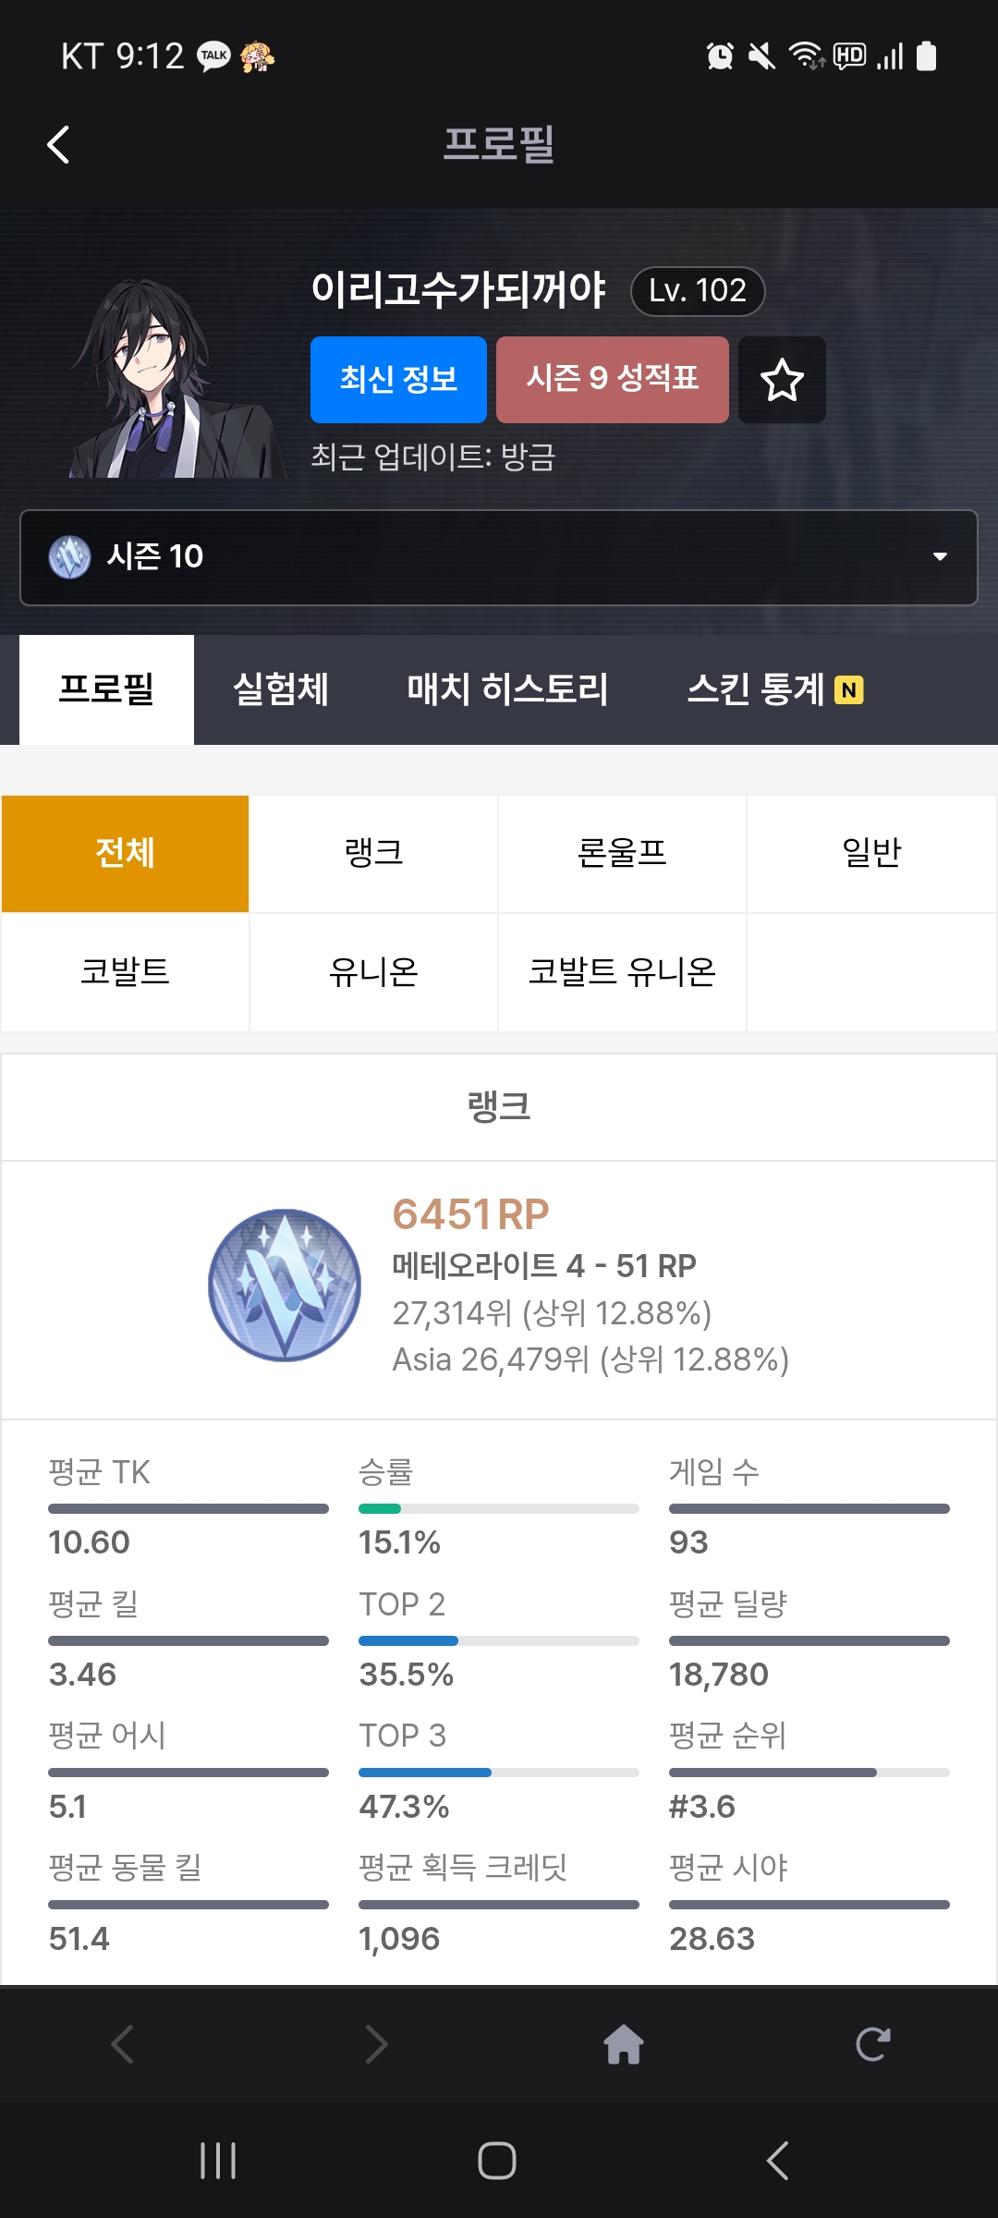Select the 코발트 유니온 mode filter

622,972
